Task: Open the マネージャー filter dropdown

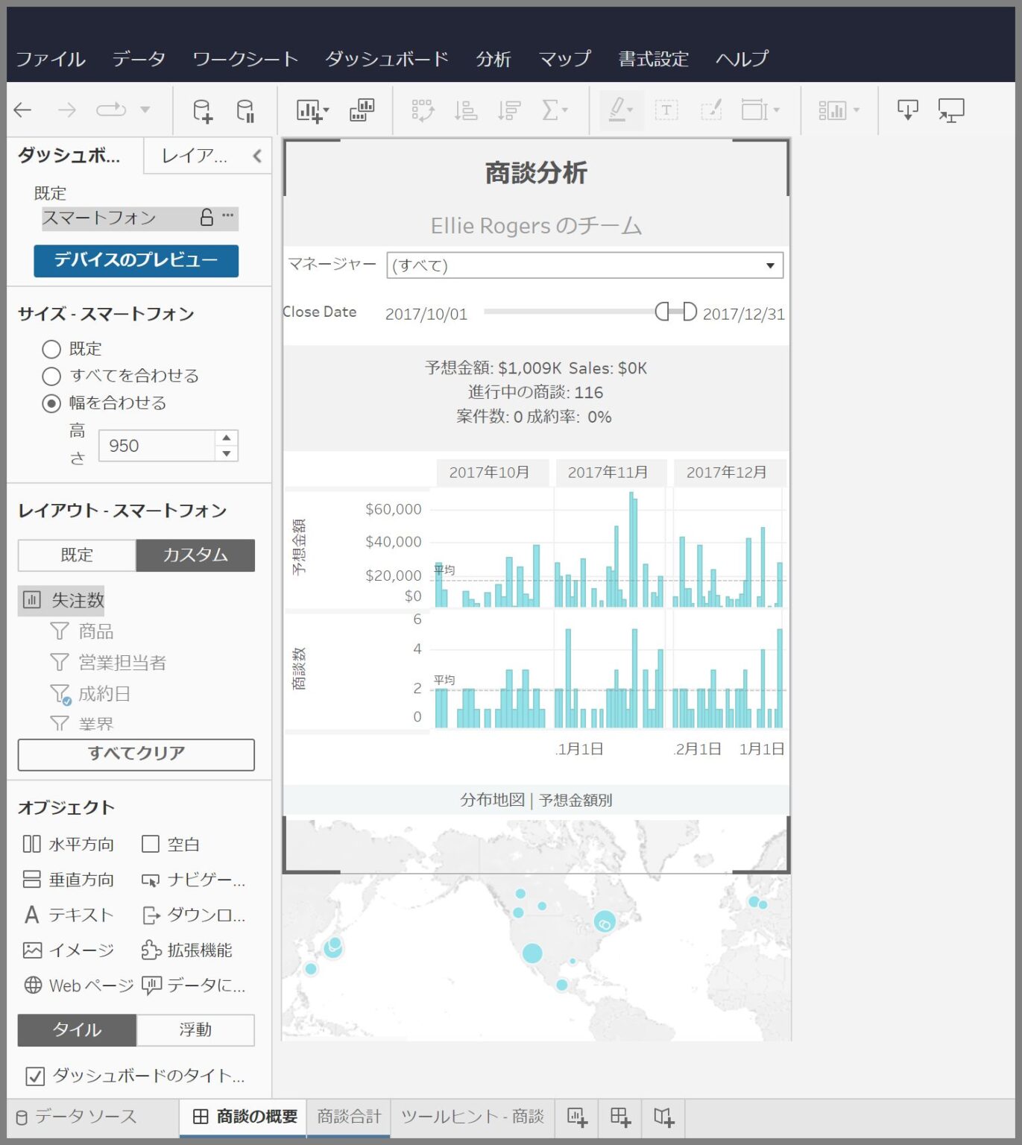Action: coord(770,265)
